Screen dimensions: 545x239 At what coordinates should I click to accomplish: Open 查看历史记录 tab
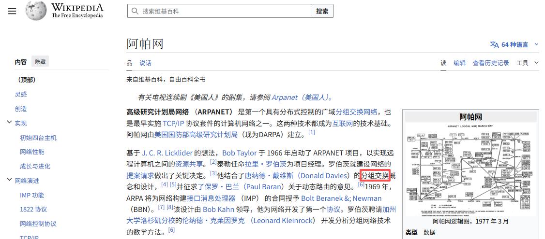click(491, 63)
